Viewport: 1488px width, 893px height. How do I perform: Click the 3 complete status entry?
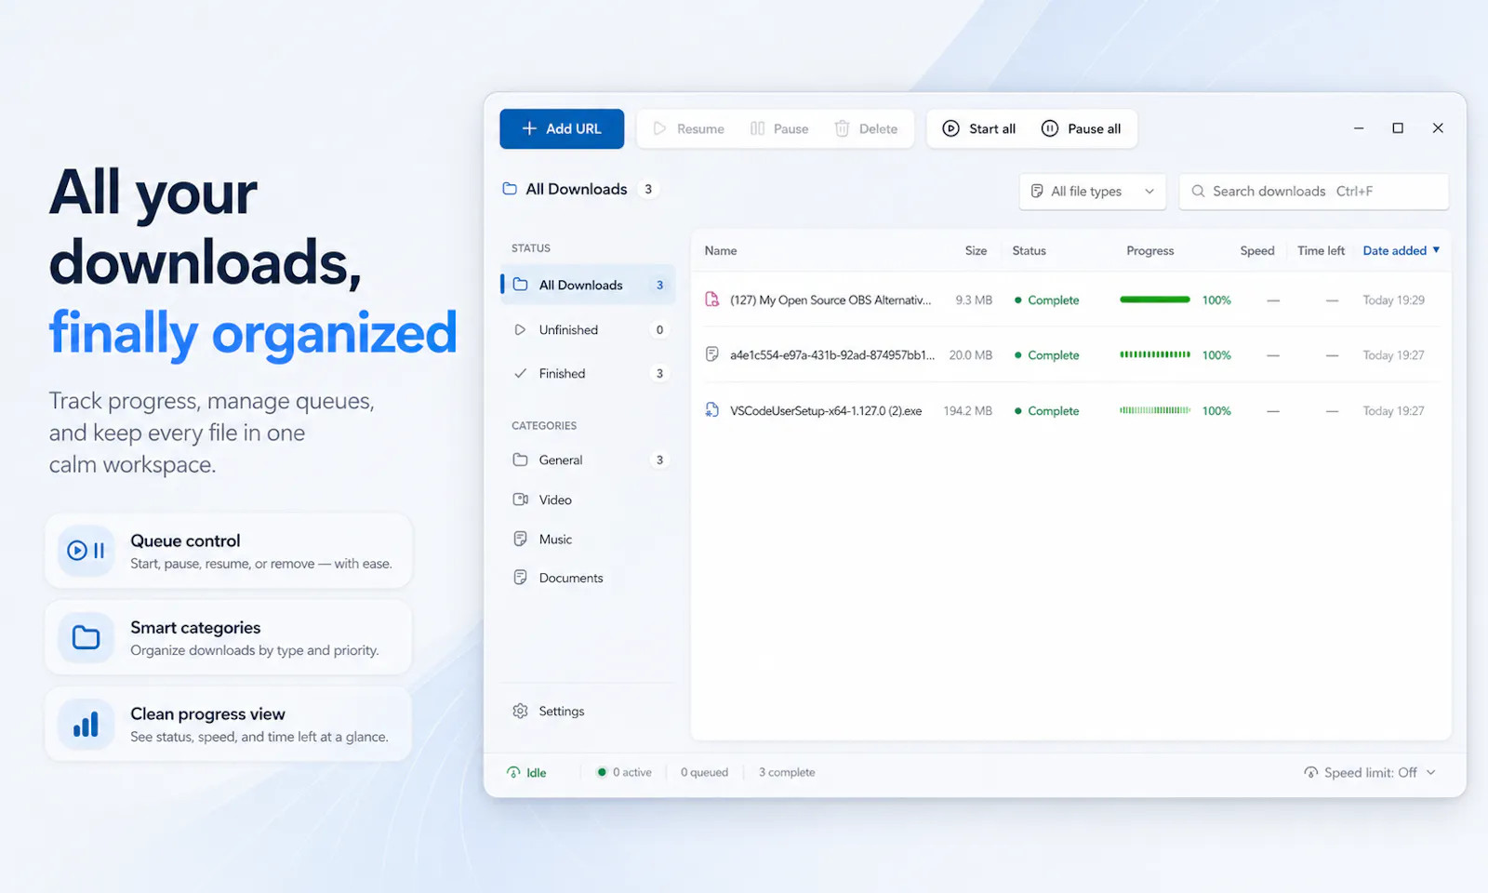click(x=787, y=772)
